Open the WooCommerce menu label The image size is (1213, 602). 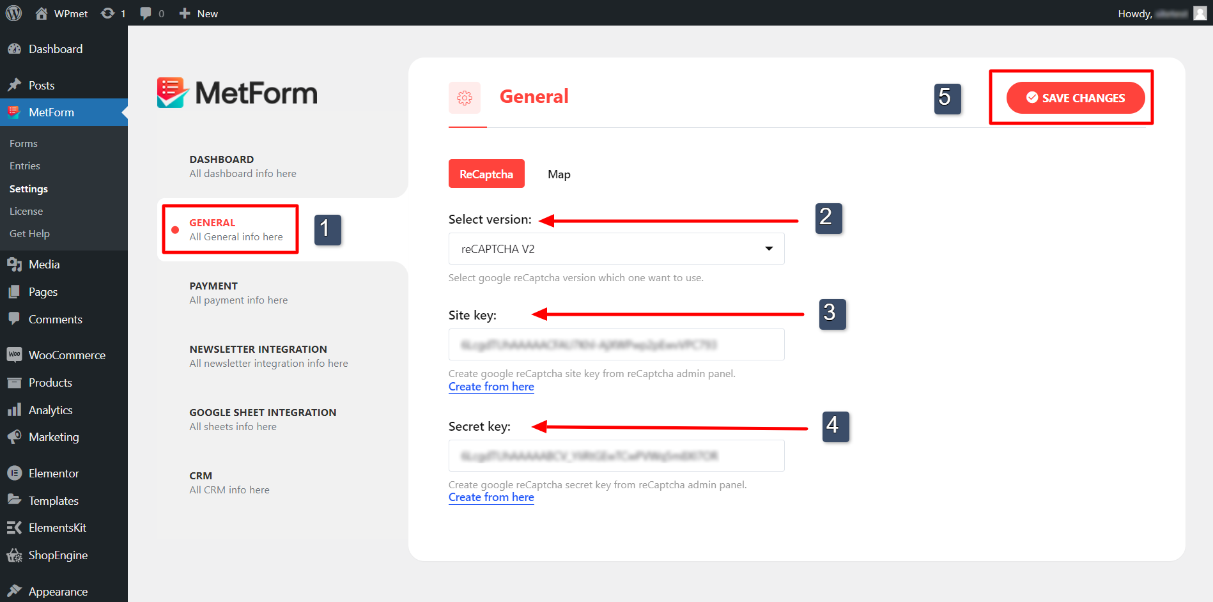pyautogui.click(x=67, y=355)
